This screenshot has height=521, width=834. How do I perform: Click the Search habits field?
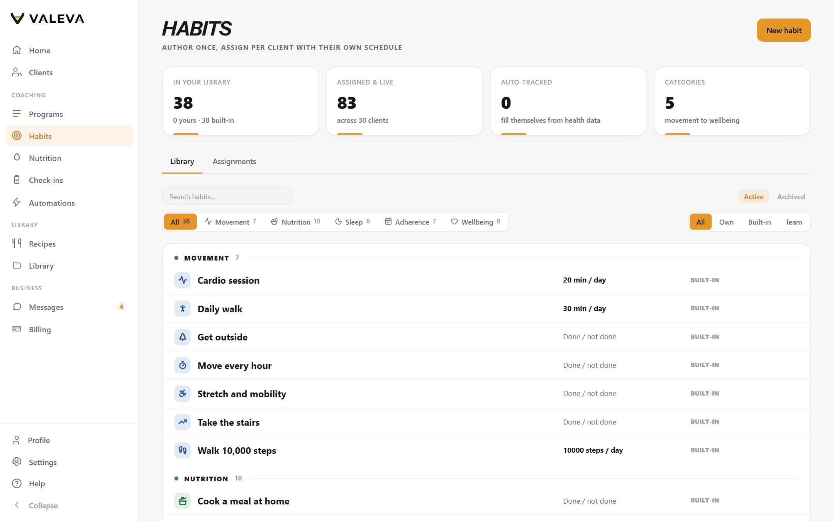(227, 196)
